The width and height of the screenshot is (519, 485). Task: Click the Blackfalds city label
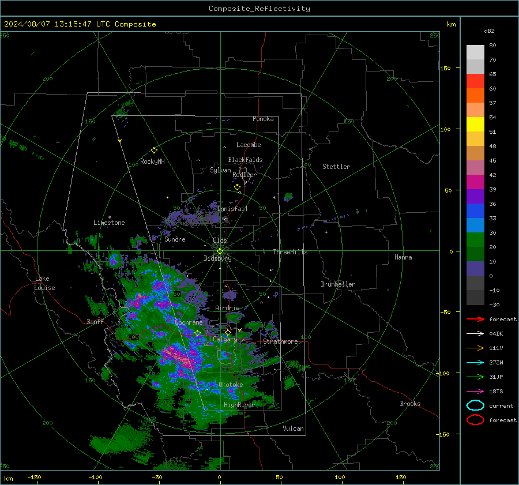click(245, 160)
